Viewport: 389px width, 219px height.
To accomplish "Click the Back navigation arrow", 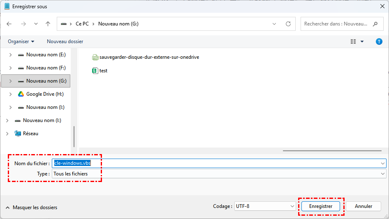I will (9, 24).
